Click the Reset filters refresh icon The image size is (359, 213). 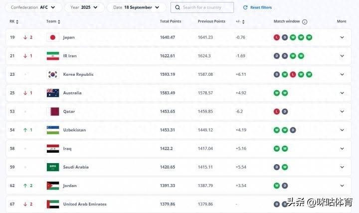(245, 7)
